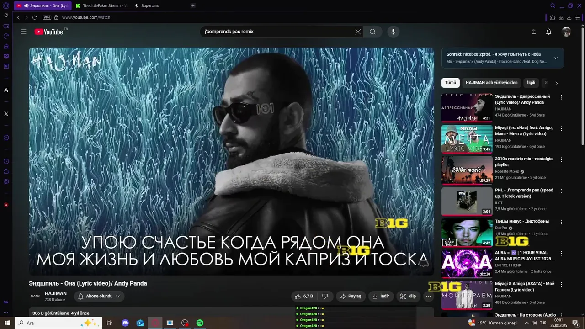Open the toolbar extensions puzzle icon
This screenshot has height=329, width=585.
553,17
